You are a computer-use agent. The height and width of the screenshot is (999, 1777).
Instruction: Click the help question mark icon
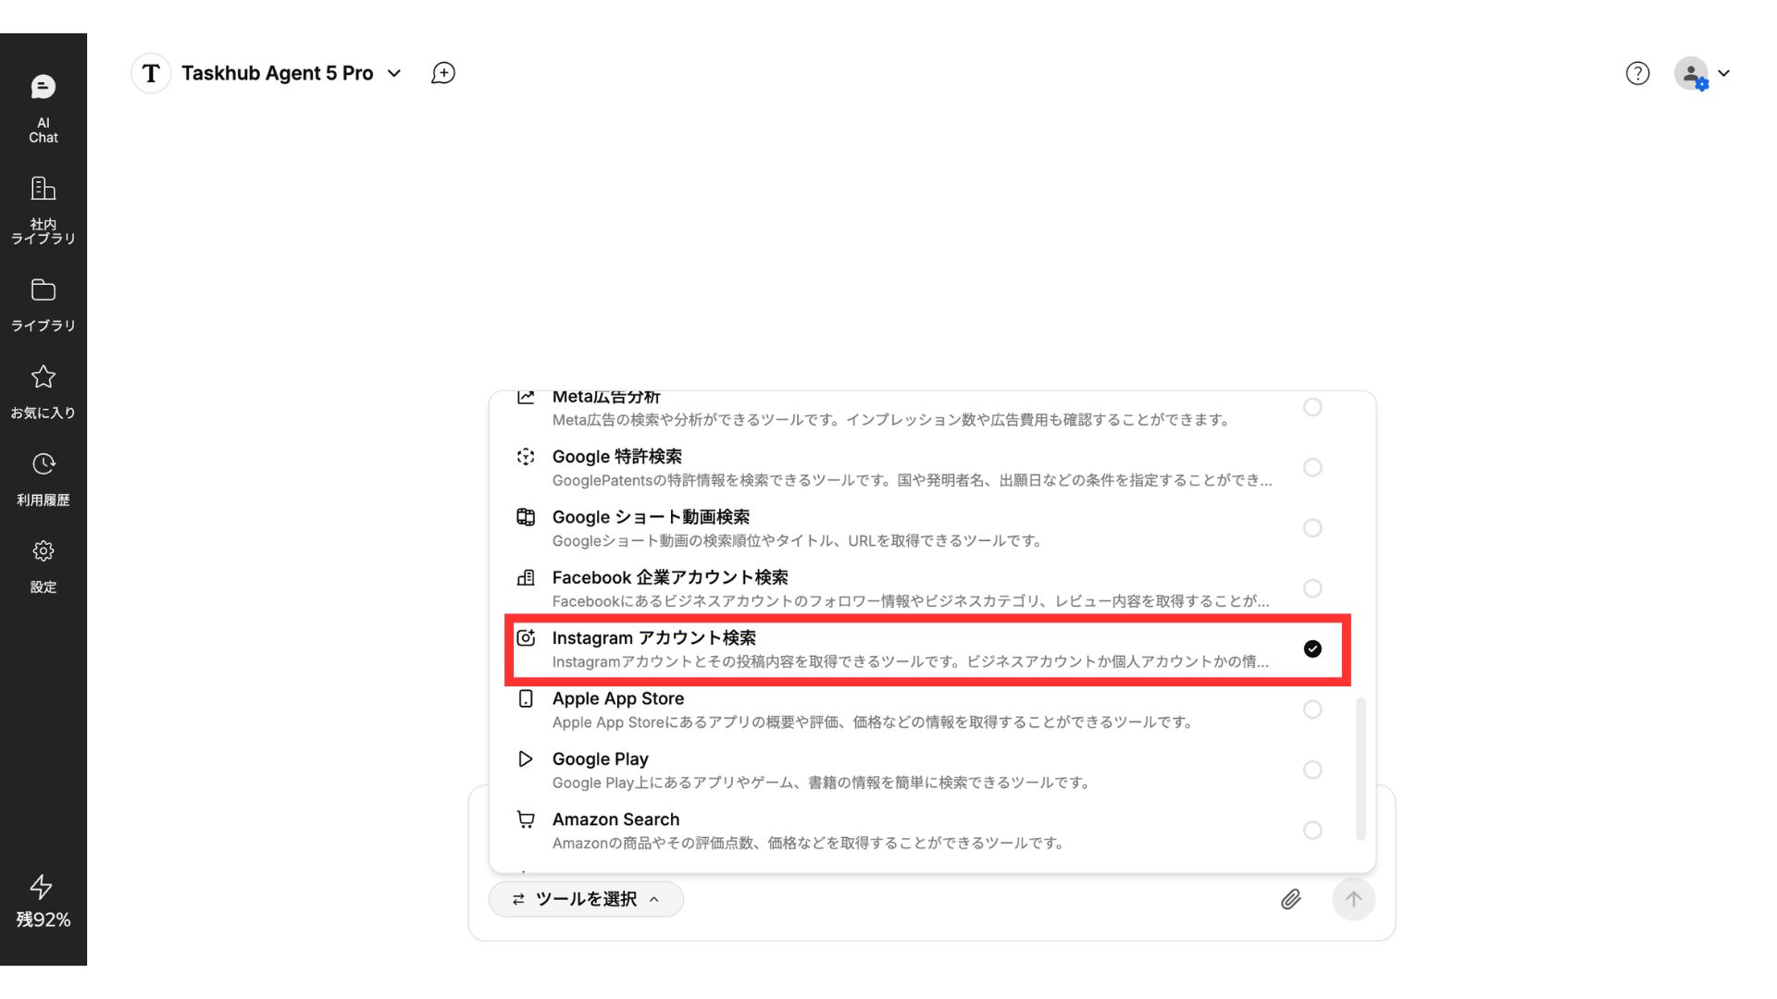click(x=1637, y=73)
